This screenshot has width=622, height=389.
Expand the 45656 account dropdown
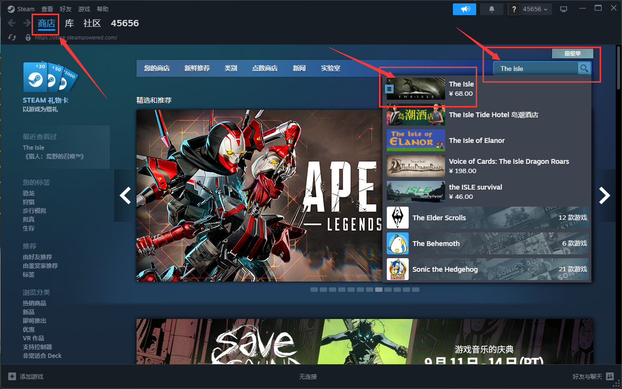536,9
